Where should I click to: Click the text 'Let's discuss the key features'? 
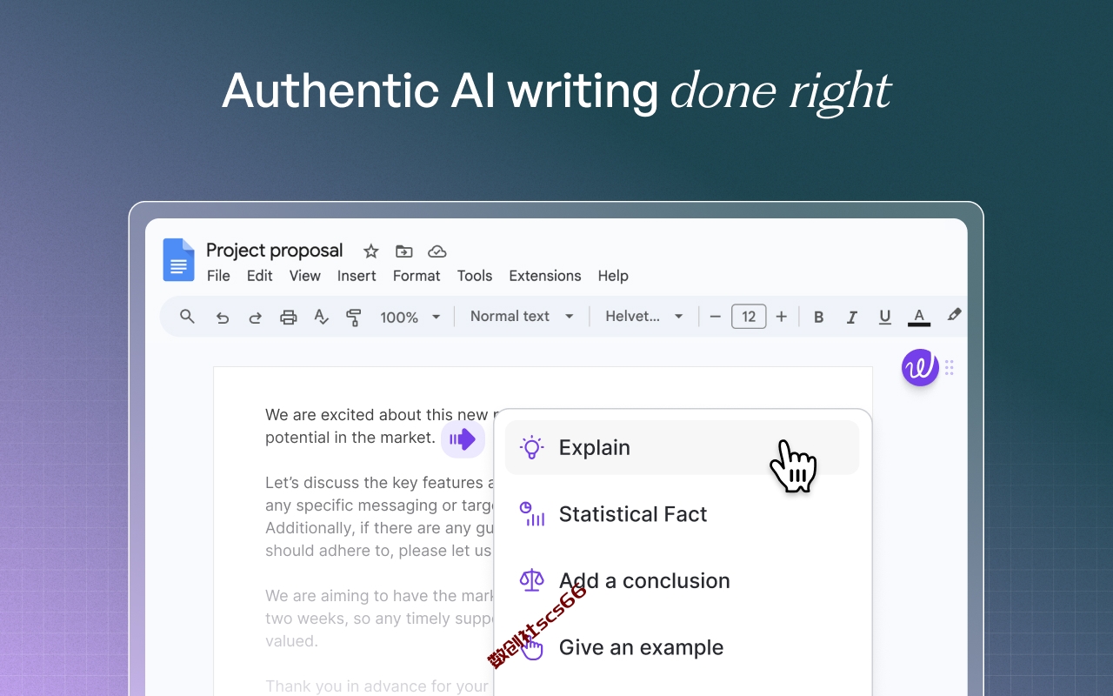point(375,483)
